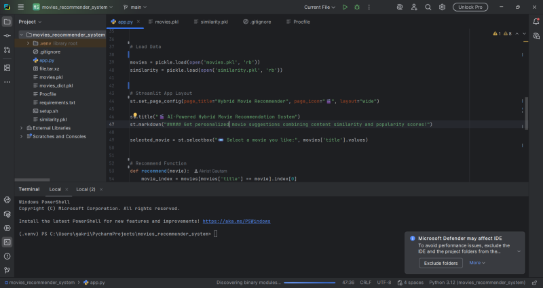This screenshot has width=543, height=288.
Task: Switch to the Local (2) terminal tab
Action: click(x=86, y=189)
